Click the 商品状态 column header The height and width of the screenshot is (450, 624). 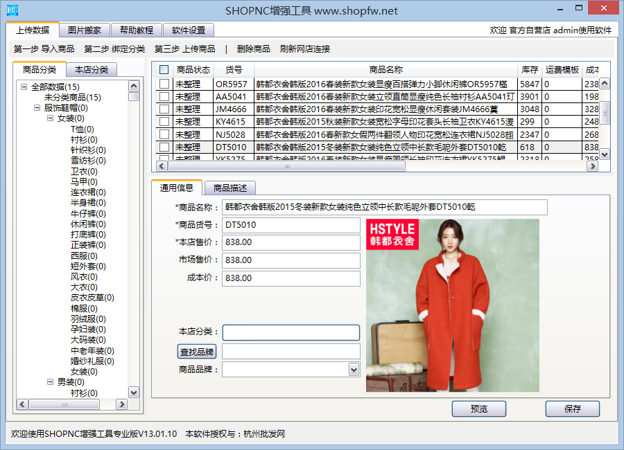[193, 70]
